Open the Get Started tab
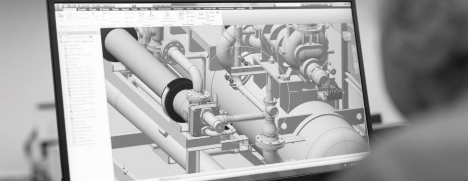This screenshot has height=181, width=468. pos(179,9)
